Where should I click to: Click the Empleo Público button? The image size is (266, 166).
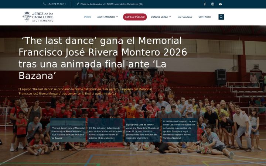click(135, 17)
